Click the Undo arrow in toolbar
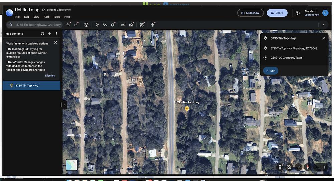Viewport: 334px width, 181px height. pos(68,25)
